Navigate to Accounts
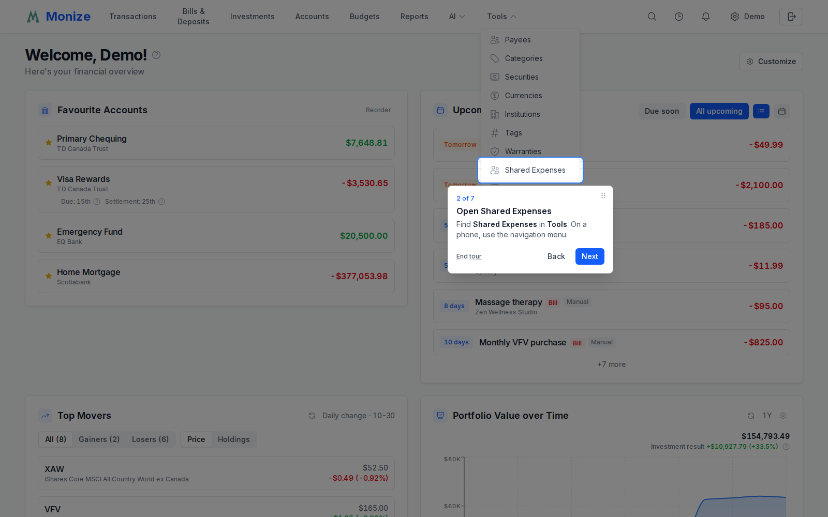The width and height of the screenshot is (828, 517). coord(312,17)
